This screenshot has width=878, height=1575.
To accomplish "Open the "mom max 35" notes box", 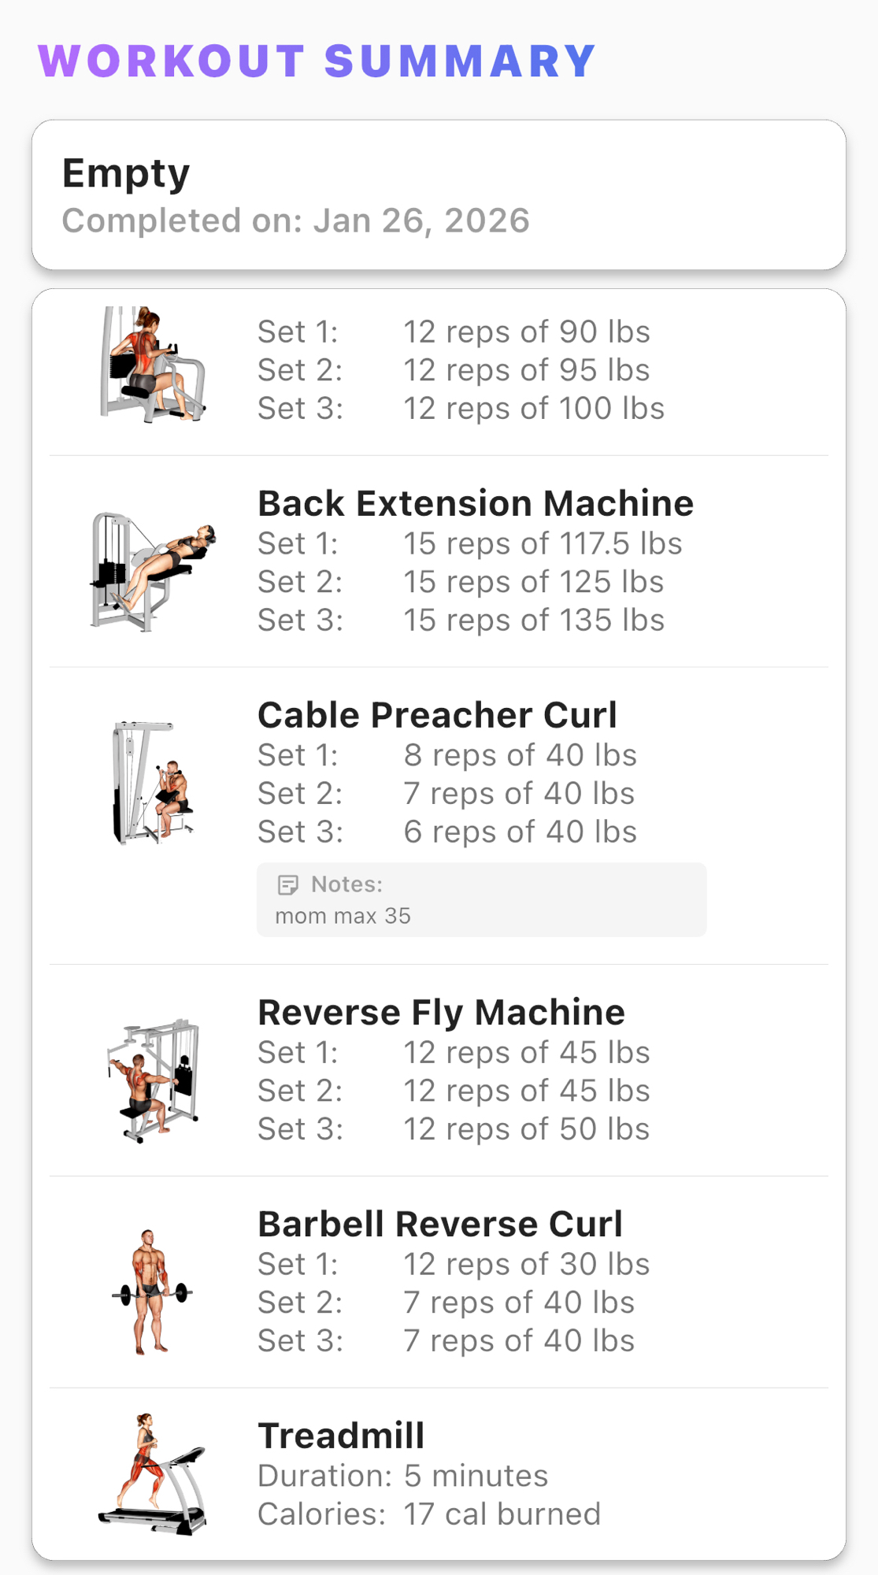I will pos(481,900).
